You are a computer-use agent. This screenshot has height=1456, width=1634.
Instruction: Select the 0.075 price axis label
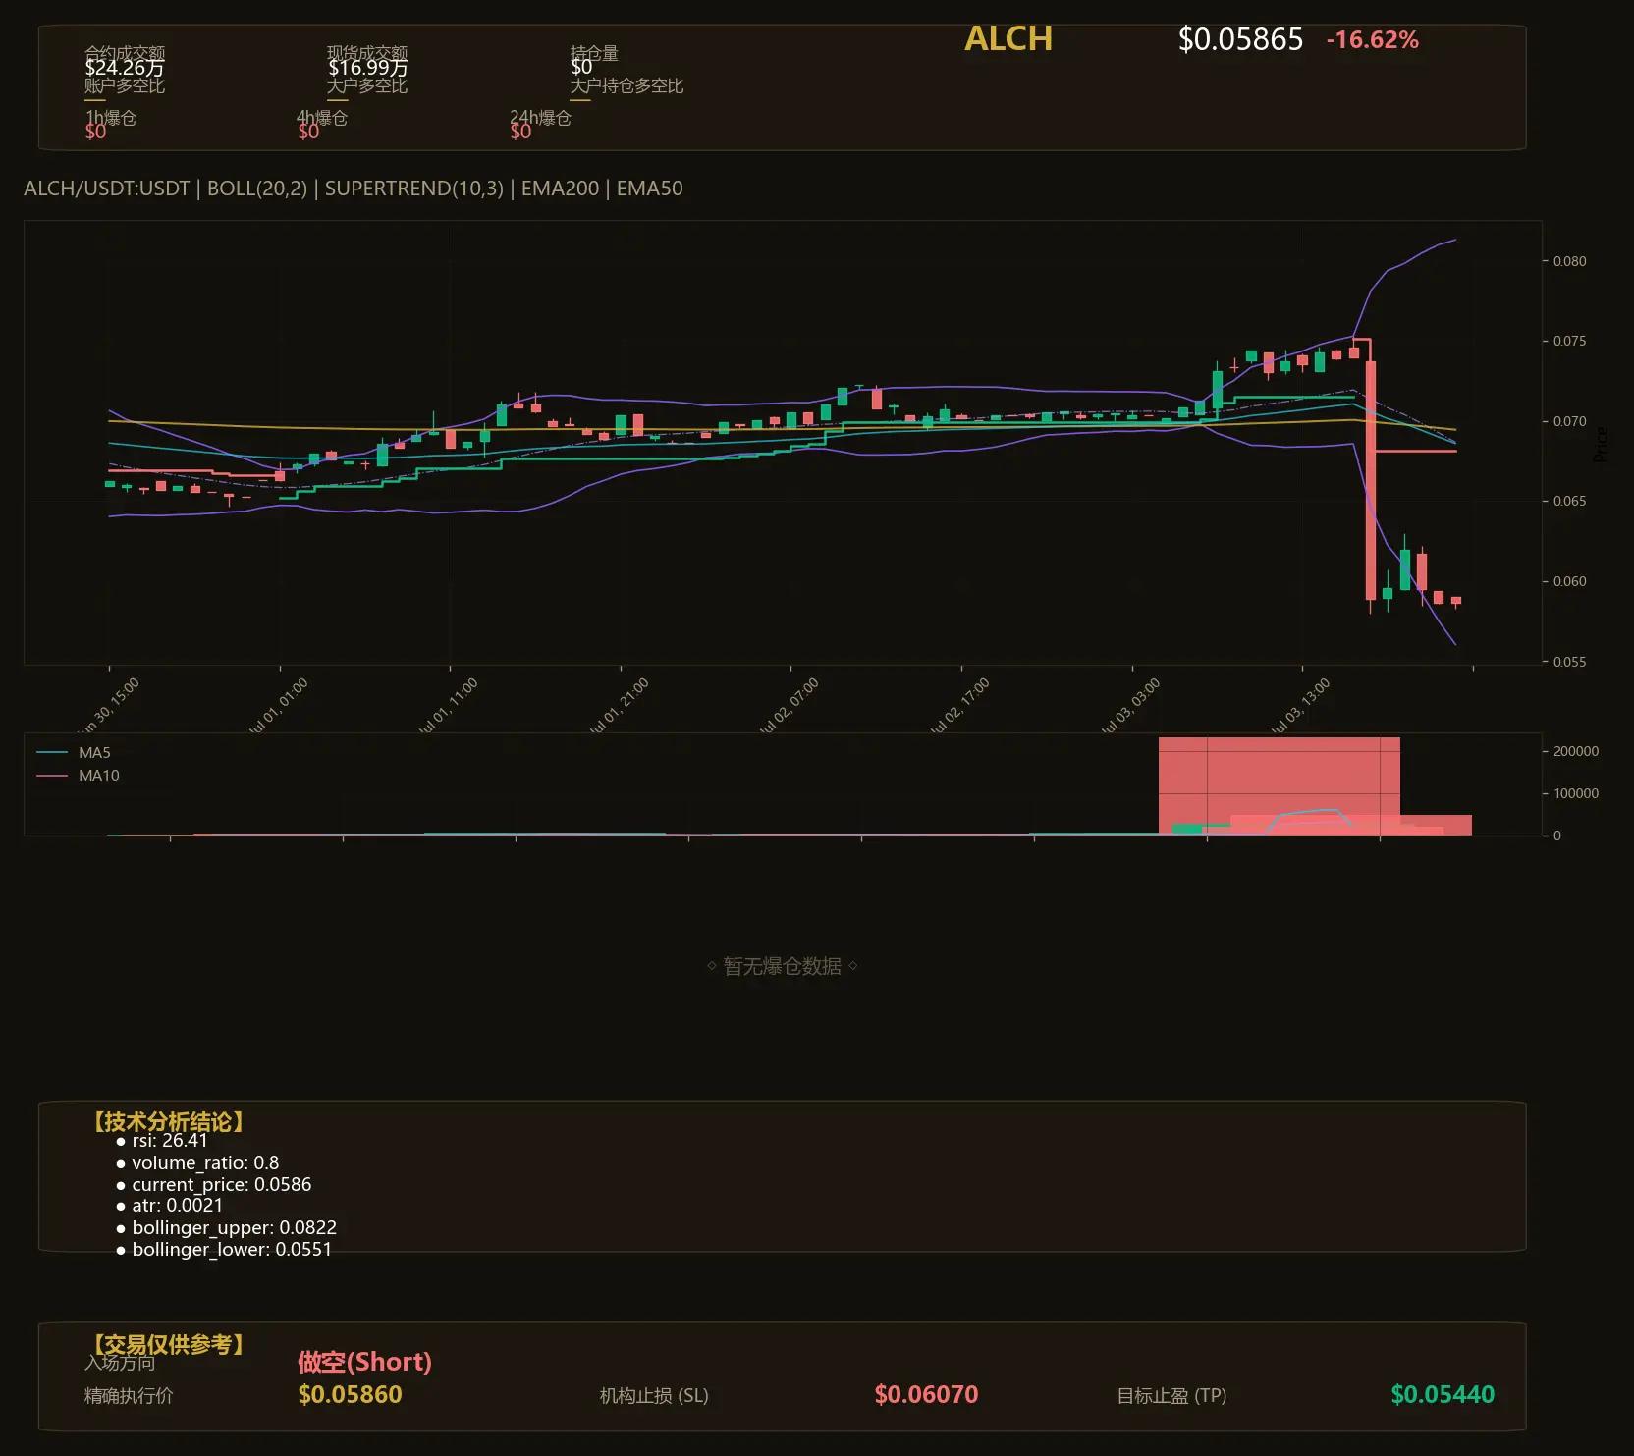1569,341
